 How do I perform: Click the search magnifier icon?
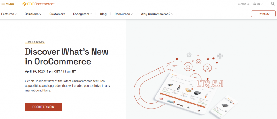pyautogui.click(x=273, y=4)
